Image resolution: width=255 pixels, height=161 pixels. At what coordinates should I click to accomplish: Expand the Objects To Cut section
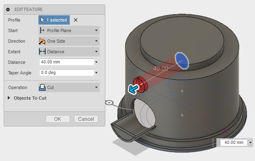click(9, 98)
